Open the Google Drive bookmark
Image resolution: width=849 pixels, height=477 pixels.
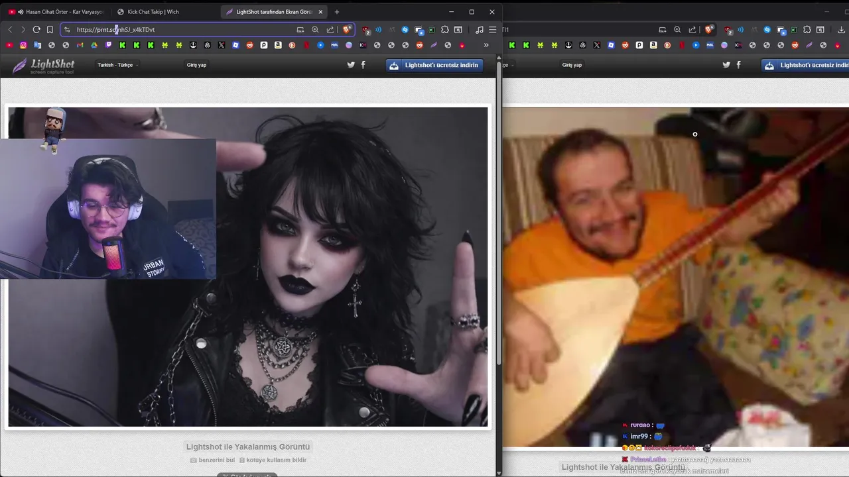[x=94, y=45]
